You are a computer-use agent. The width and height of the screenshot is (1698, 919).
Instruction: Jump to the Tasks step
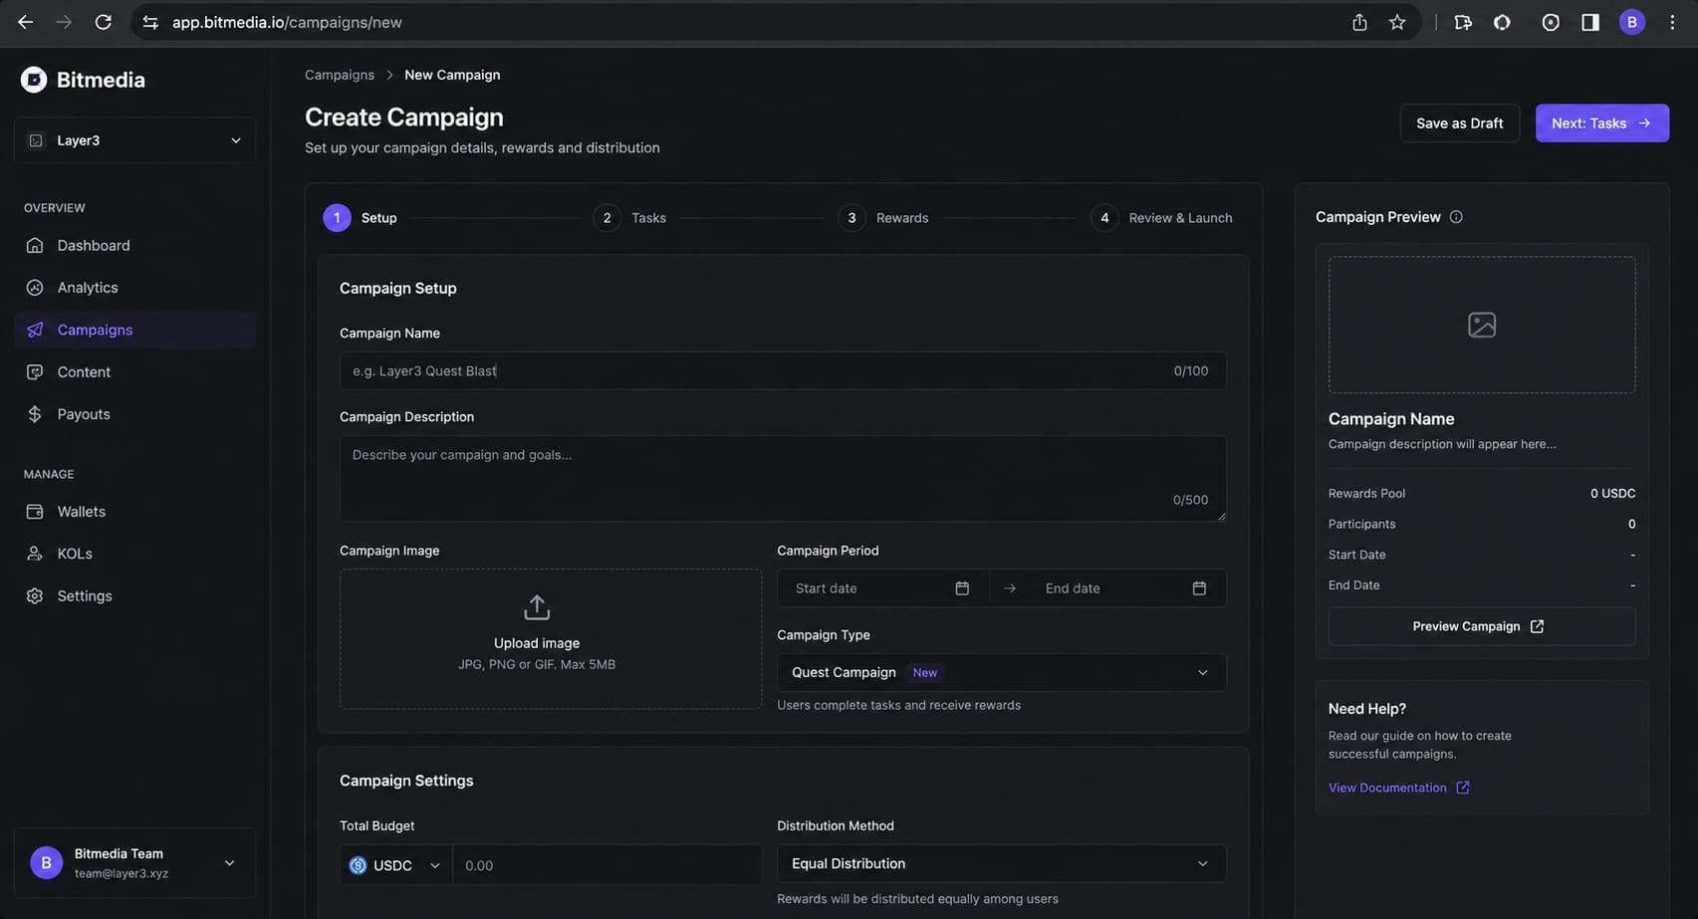click(x=629, y=217)
